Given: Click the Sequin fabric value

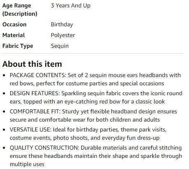Looking at the screenshot, I should [x=60, y=46].
